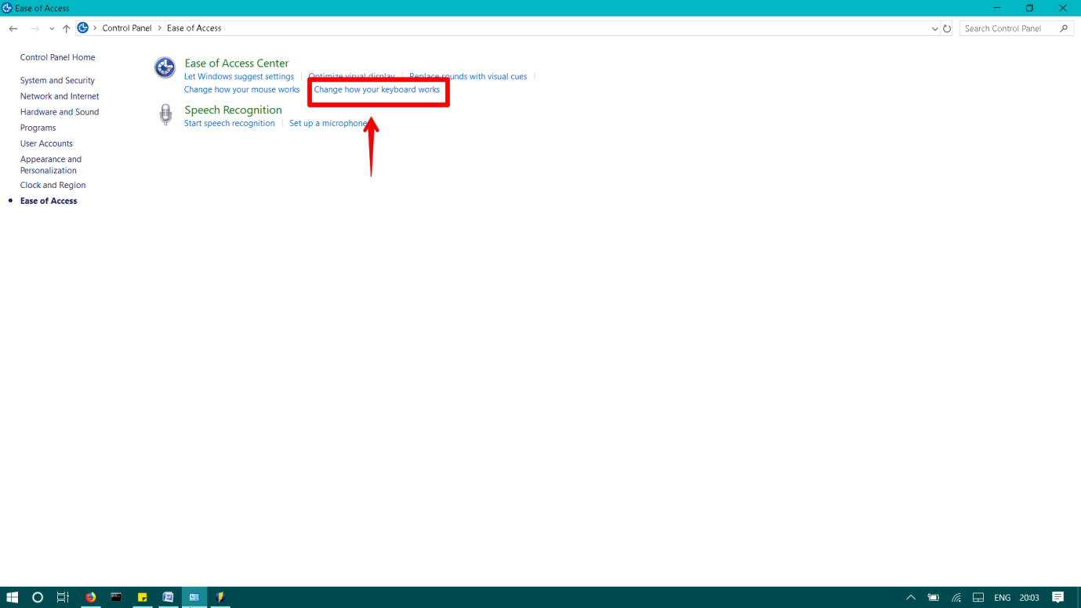Click the Speech Recognition microphone icon
This screenshot has height=608, width=1081.
tap(165, 114)
